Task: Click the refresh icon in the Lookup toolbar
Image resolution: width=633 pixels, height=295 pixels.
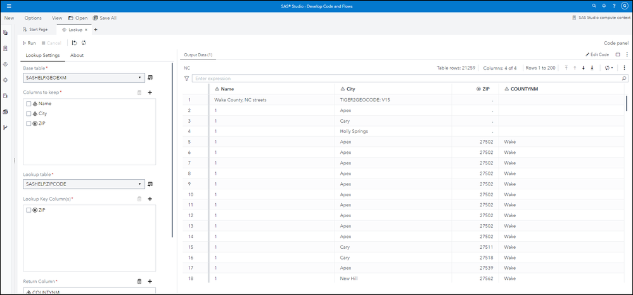Action: pyautogui.click(x=84, y=43)
